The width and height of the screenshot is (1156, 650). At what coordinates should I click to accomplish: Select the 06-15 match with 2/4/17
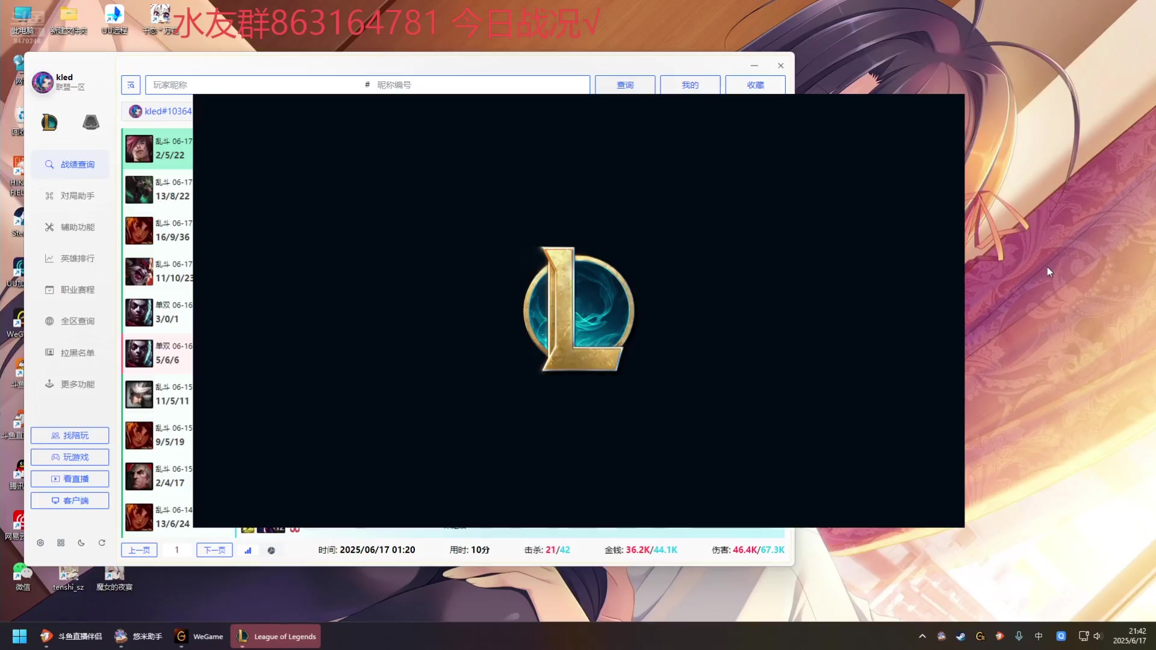tap(158, 476)
